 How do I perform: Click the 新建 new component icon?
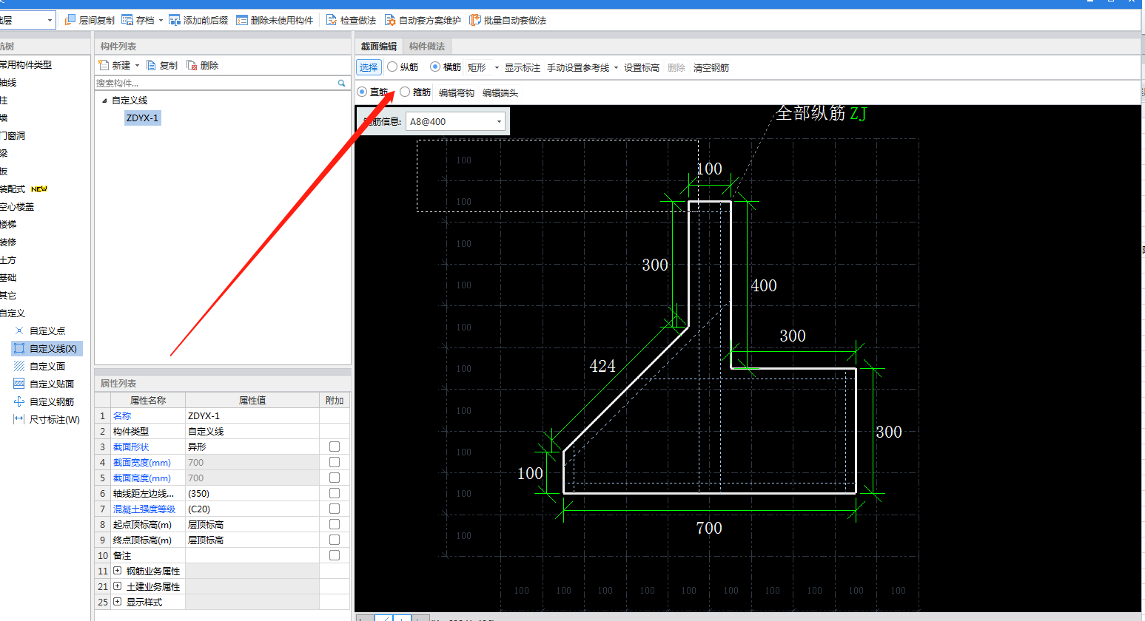pos(104,65)
